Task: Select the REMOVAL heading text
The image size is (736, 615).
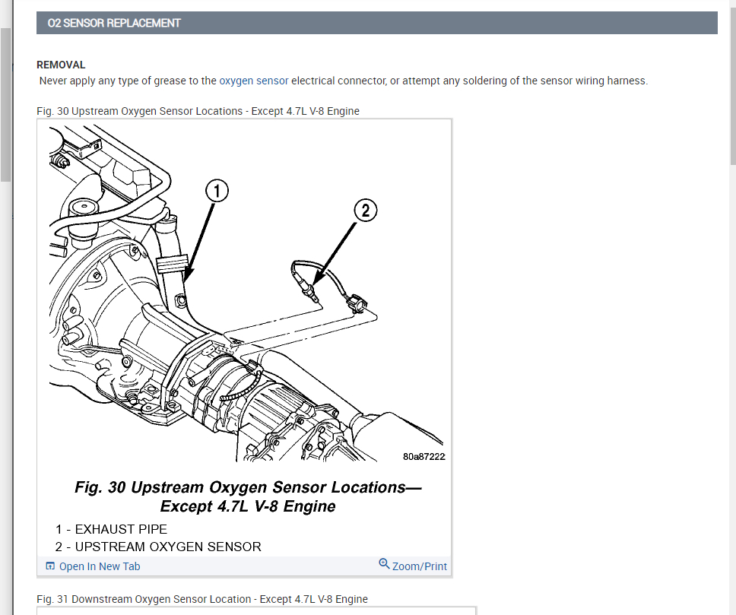Action: (61, 65)
